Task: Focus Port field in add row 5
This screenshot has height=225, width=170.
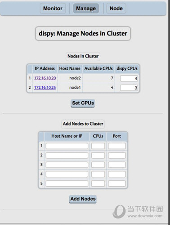Action: tap(117, 184)
